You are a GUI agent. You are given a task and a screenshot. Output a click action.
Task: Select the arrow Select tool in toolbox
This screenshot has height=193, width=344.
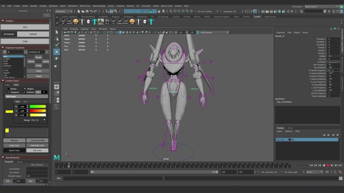(57, 32)
